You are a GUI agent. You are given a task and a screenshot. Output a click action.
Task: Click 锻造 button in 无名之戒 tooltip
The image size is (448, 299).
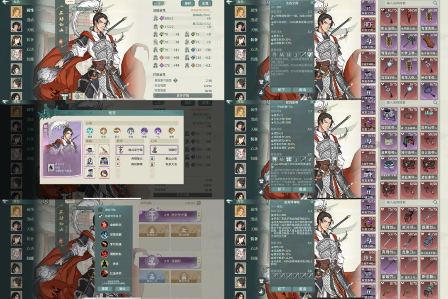click(302, 90)
